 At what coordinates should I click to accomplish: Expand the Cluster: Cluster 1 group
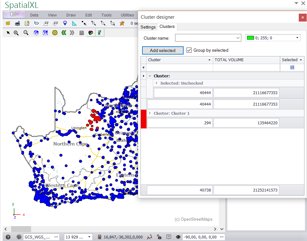(x=150, y=113)
